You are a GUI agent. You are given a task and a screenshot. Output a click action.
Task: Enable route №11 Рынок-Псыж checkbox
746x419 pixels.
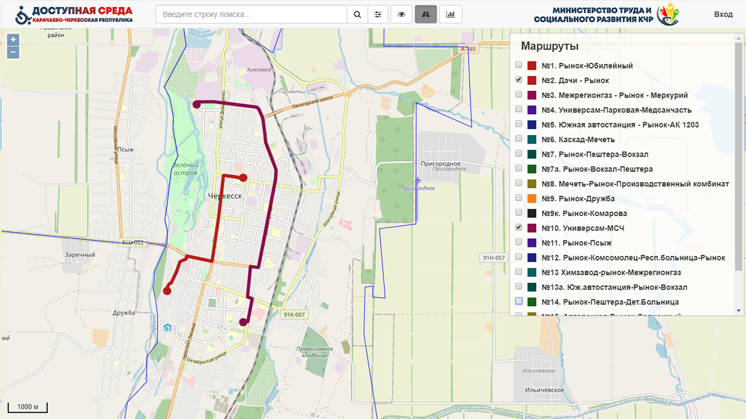[519, 242]
